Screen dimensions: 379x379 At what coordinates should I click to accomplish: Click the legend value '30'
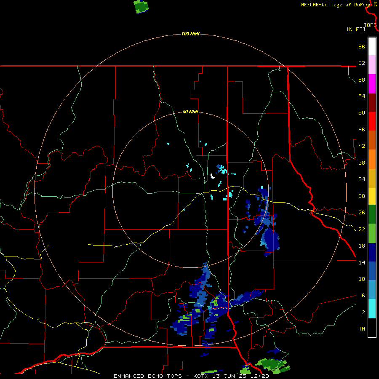click(362, 196)
